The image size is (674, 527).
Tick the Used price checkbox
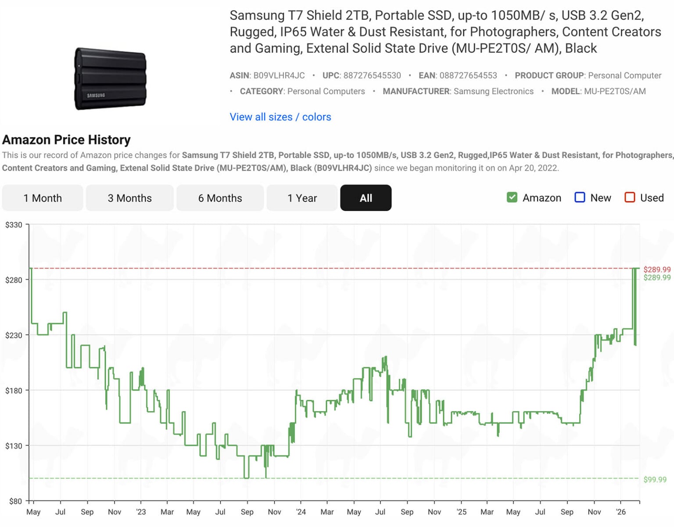pos(630,197)
